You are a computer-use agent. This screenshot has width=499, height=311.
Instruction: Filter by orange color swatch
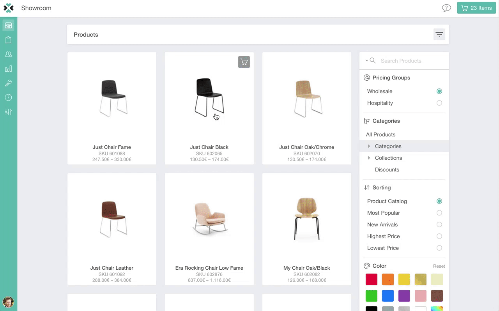[x=388, y=279]
